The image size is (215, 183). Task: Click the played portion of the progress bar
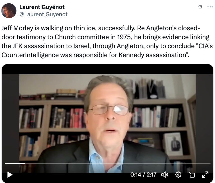(x=15, y=163)
